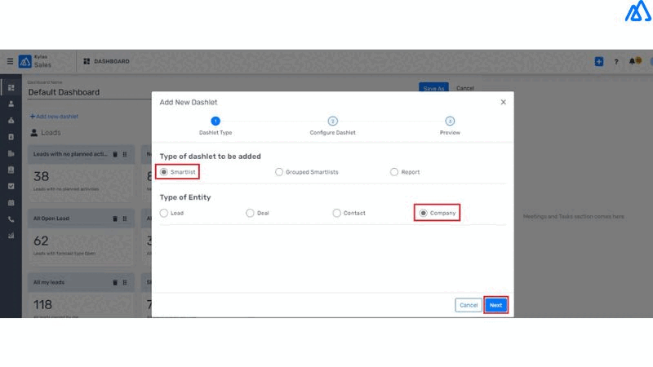Open Companies building icon in sidebar
This screenshot has width=653, height=367.
11,153
